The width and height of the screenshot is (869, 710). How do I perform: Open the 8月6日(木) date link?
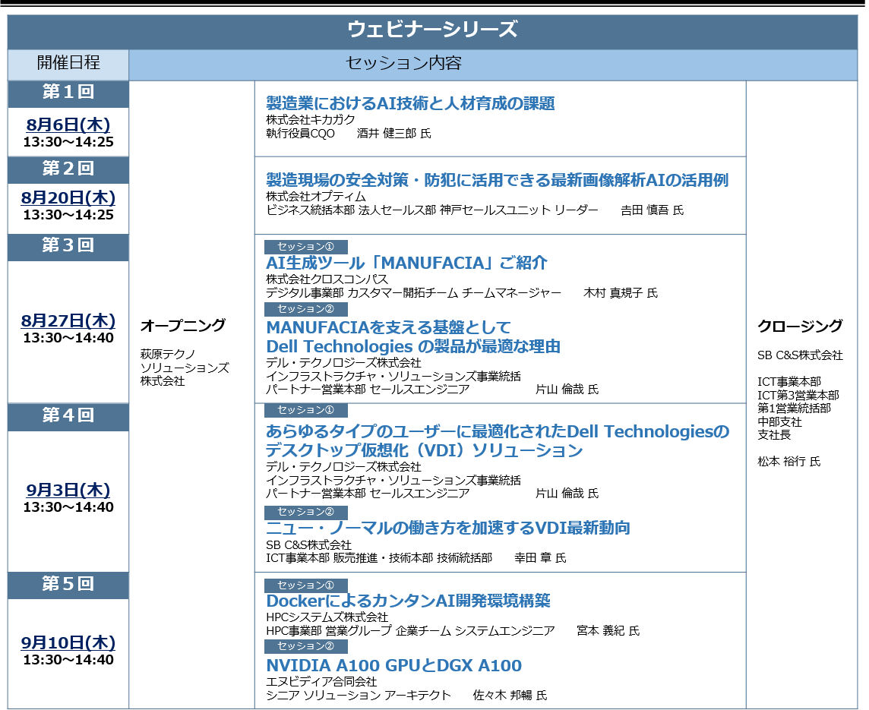pos(68,125)
